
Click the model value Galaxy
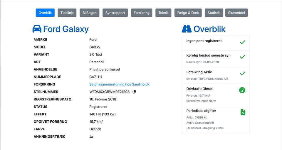95,47
